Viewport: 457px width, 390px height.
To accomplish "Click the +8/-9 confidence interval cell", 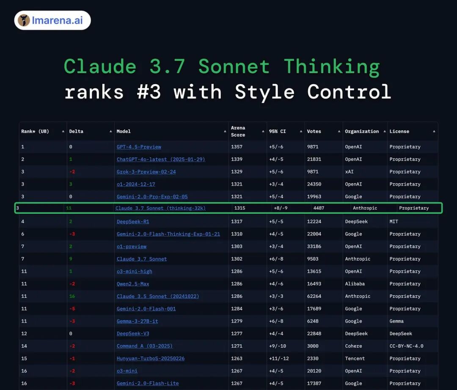I will click(281, 208).
